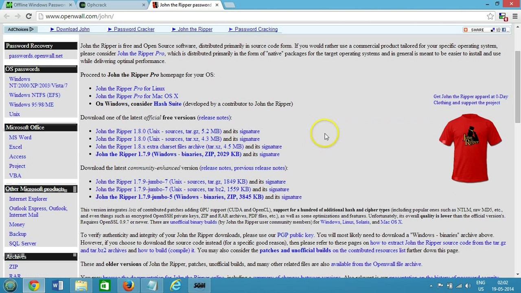The width and height of the screenshot is (521, 293).
Task: Open the PGP public key link
Action: tap(295, 235)
